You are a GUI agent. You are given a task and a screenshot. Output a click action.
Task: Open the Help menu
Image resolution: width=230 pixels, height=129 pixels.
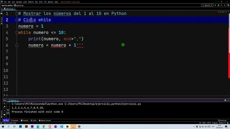[x=56, y=2]
